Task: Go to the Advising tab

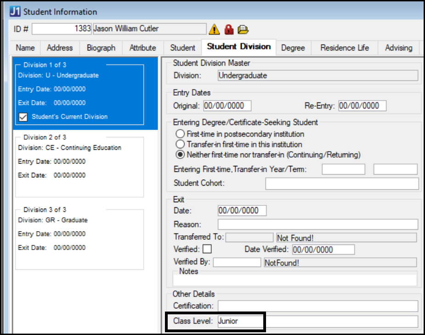Action: [x=398, y=48]
